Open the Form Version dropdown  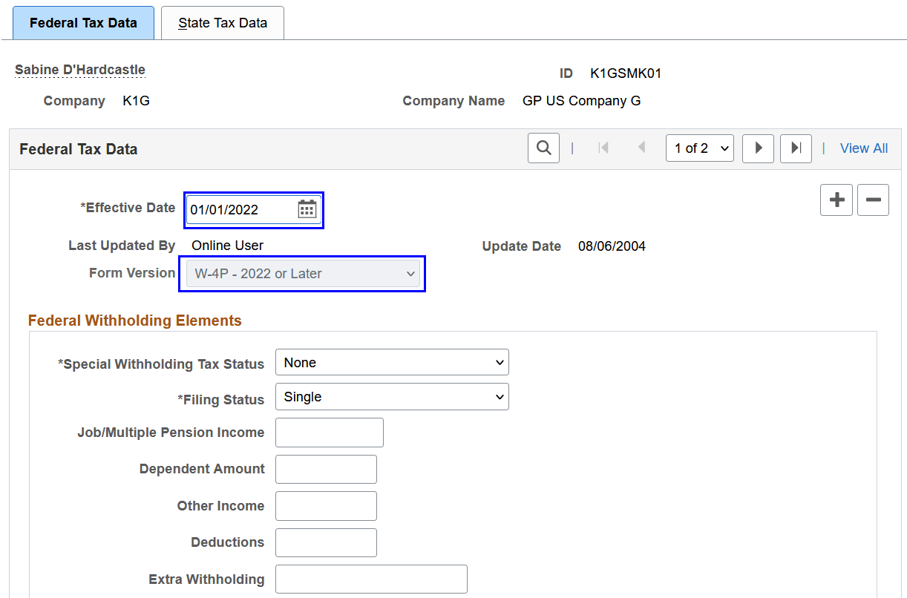pos(301,274)
